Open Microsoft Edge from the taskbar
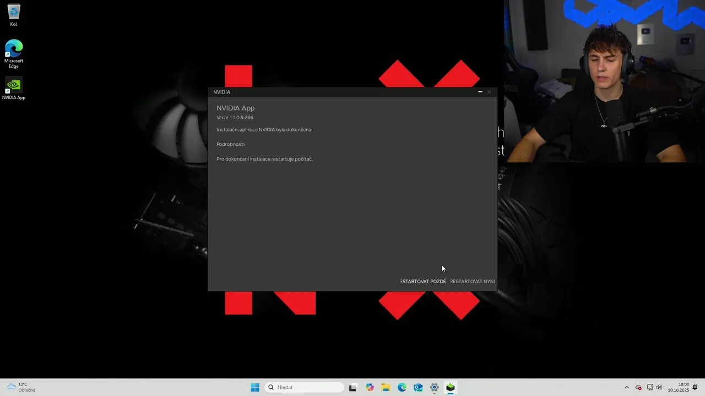The image size is (705, 396). (x=402, y=387)
